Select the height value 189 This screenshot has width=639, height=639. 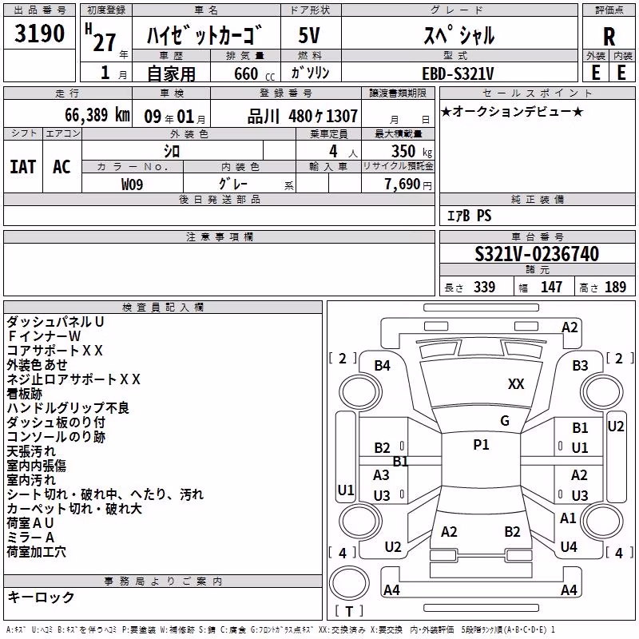tap(615, 288)
